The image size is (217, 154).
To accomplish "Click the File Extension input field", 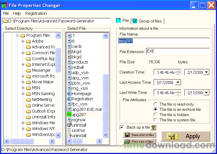I will click(x=178, y=51).
